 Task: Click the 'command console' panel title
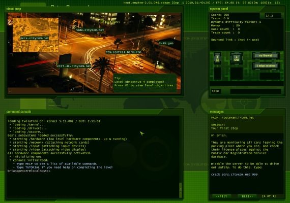pos(19,112)
